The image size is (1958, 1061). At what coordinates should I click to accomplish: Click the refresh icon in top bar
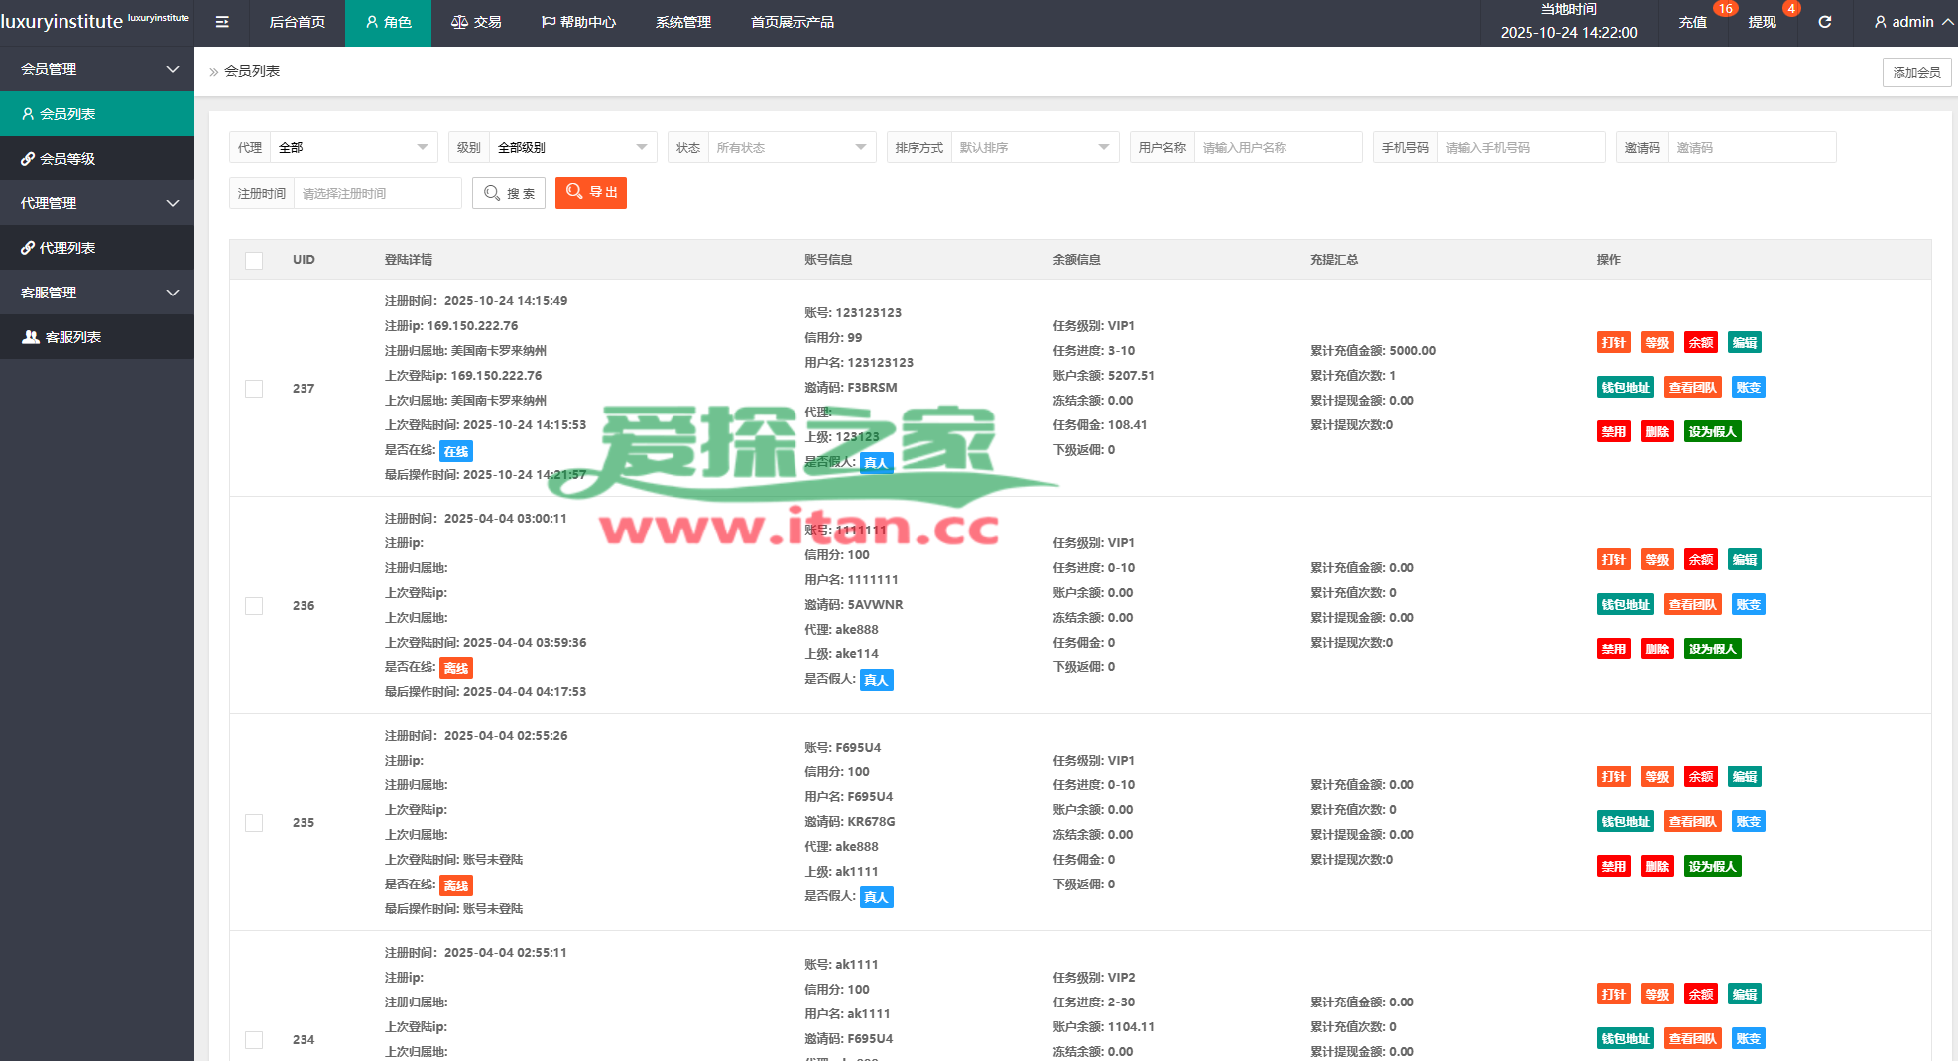click(1824, 22)
